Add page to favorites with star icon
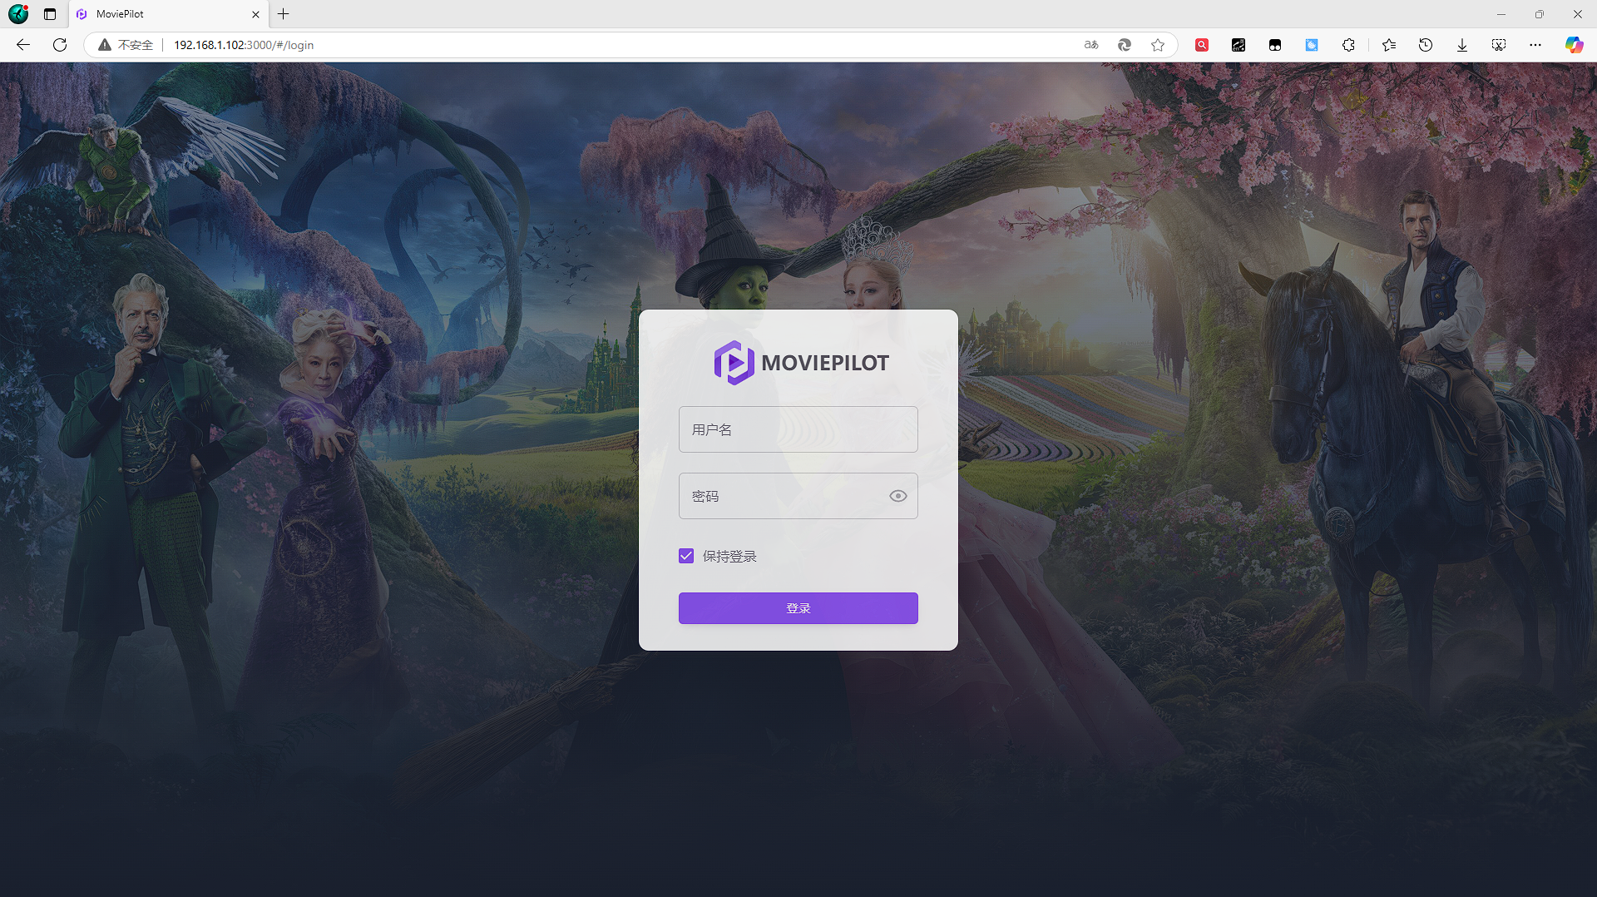 coord(1158,45)
